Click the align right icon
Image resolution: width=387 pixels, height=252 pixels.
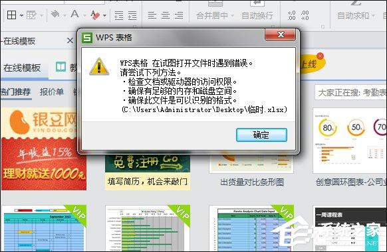point(179,15)
